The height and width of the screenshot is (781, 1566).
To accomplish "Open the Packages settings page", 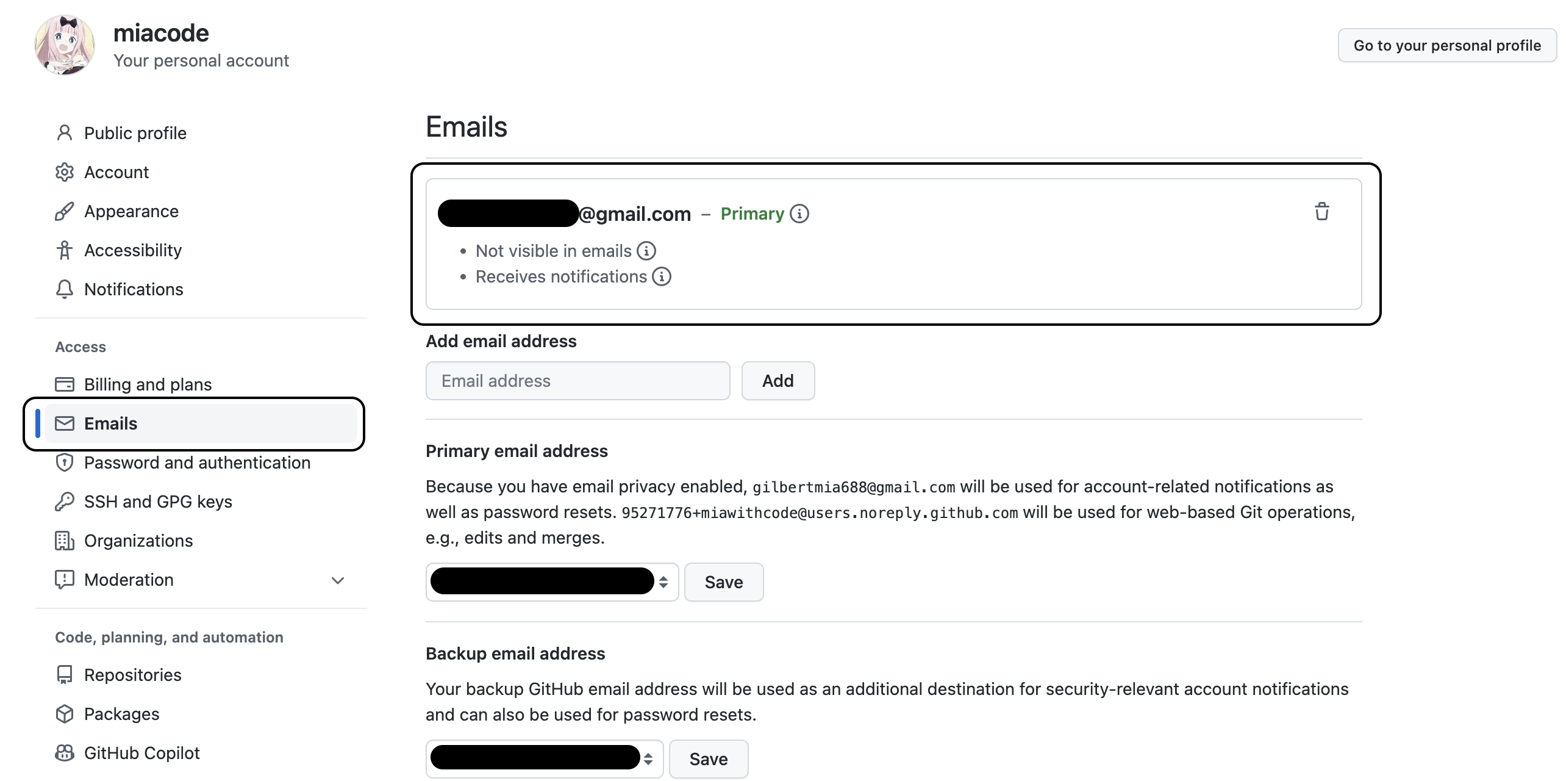I will tap(121, 714).
